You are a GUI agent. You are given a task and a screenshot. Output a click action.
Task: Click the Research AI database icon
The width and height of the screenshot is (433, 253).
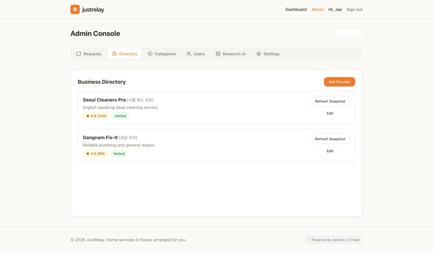tap(218, 54)
